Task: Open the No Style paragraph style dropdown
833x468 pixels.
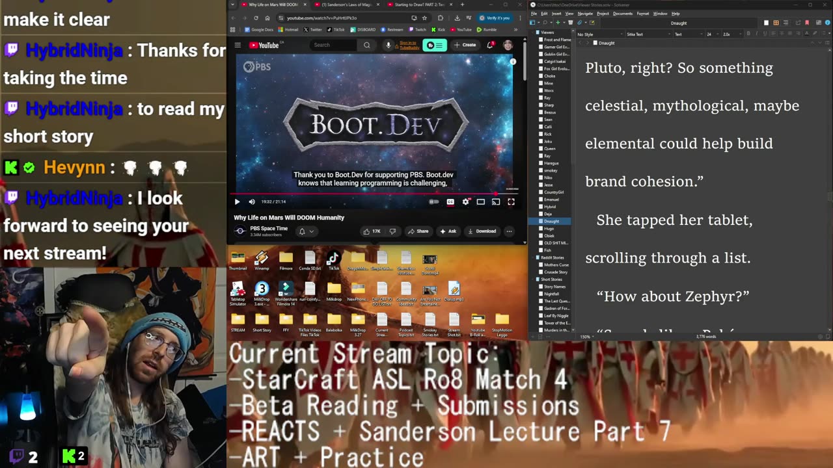Action: click(599, 34)
